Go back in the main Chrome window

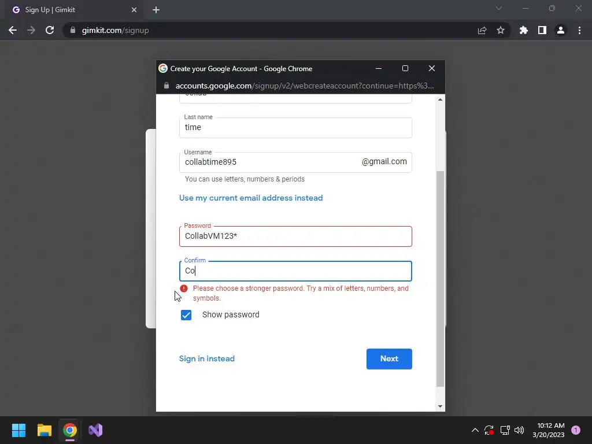(x=13, y=30)
